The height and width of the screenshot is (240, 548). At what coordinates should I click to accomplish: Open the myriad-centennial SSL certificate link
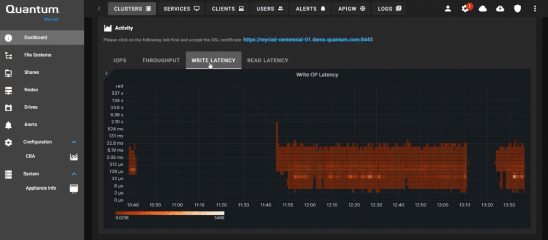tap(308, 40)
